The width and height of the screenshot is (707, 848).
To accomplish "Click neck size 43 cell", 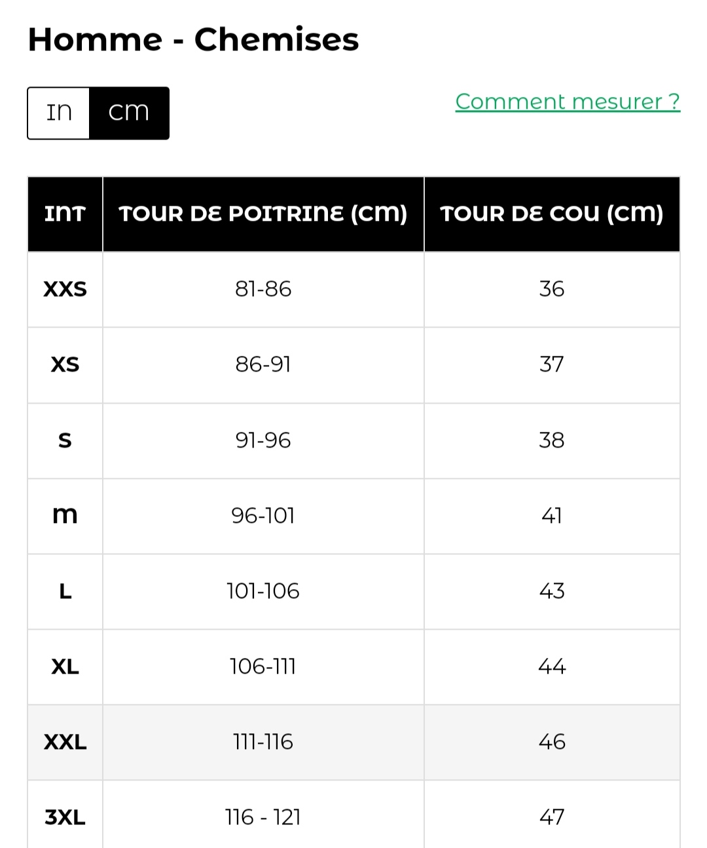I will coord(552,591).
